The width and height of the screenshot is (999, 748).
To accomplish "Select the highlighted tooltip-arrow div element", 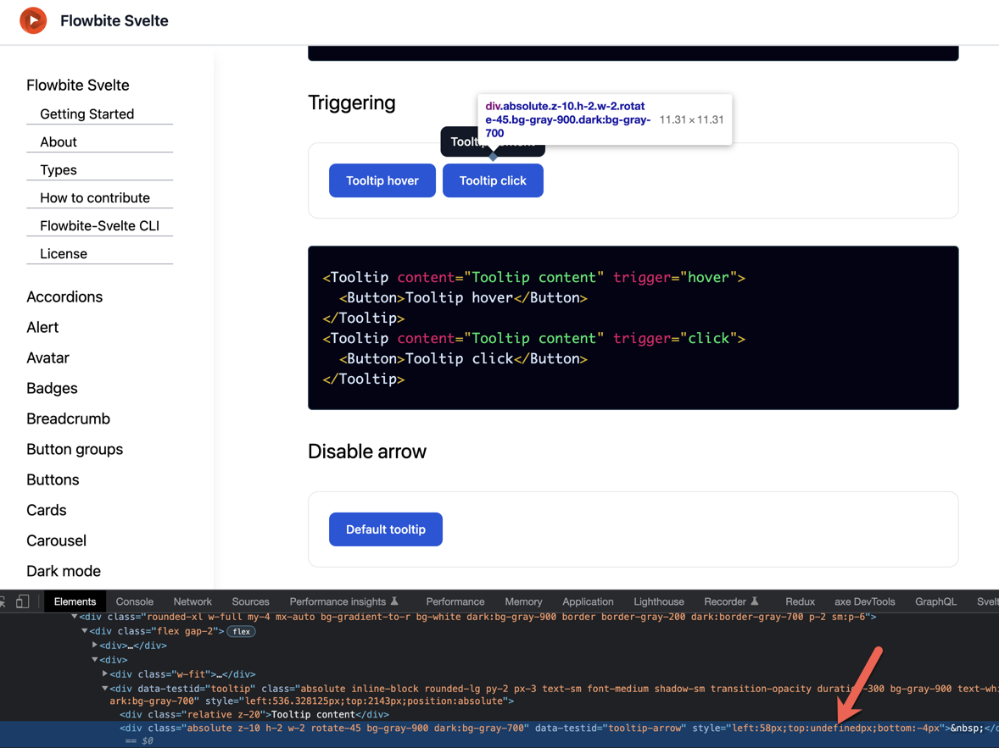I will click(x=339, y=727).
